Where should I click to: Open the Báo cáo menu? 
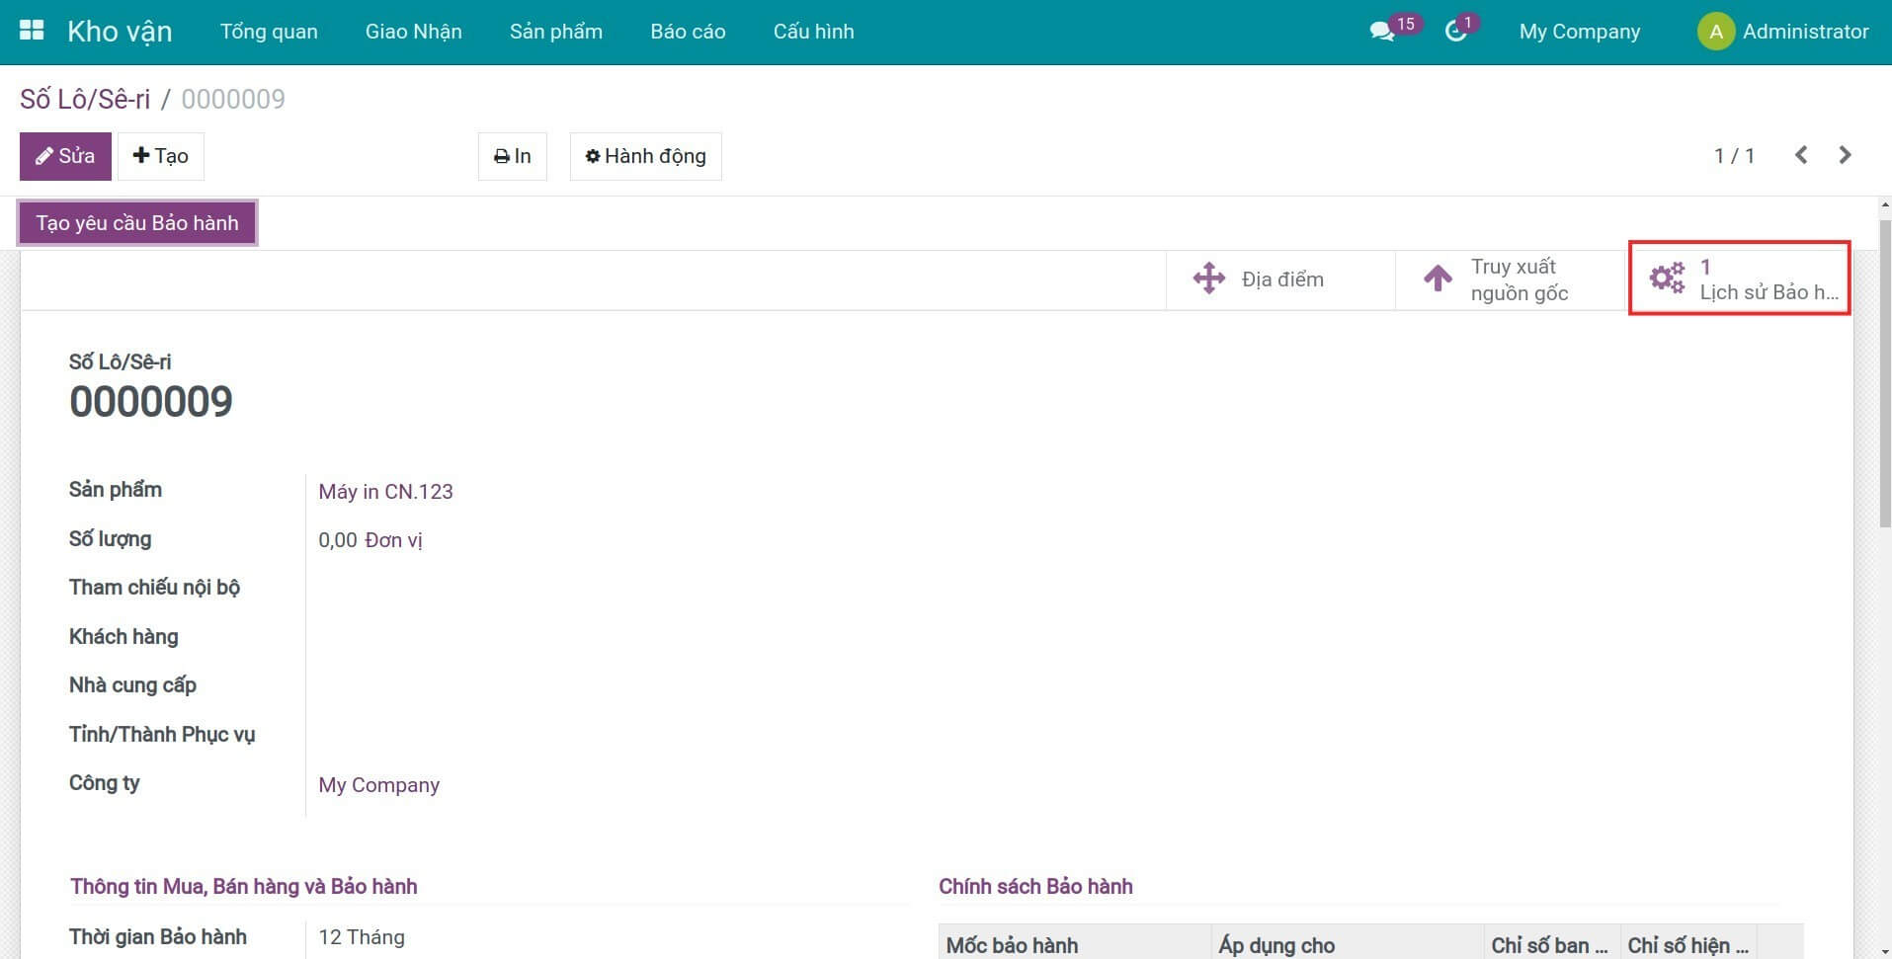688,32
